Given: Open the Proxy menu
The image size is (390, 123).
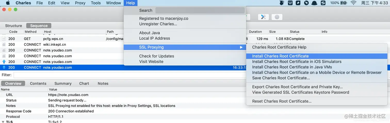Looking at the screenshot, I should 80,3.
